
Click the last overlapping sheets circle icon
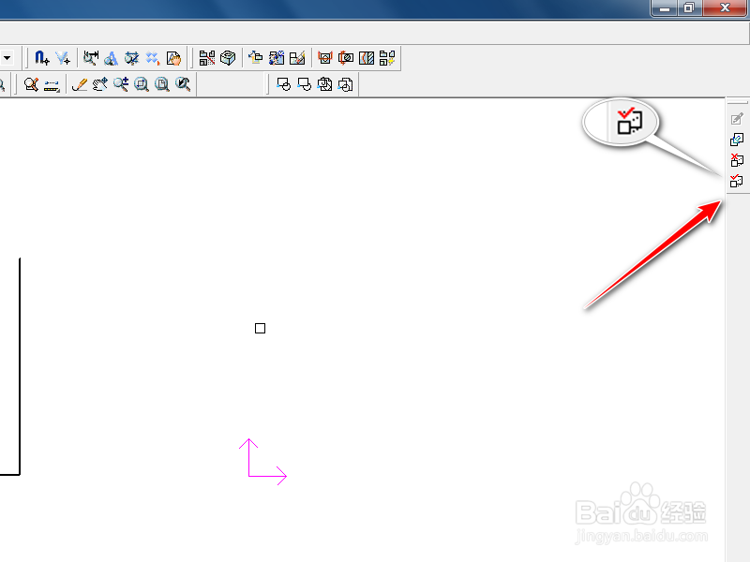pyautogui.click(x=346, y=84)
